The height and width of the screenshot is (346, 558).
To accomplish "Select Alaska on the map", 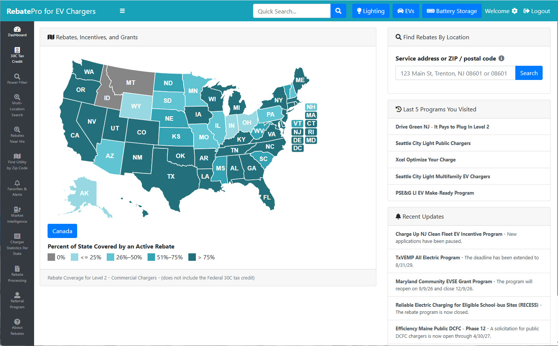I will [x=84, y=193].
